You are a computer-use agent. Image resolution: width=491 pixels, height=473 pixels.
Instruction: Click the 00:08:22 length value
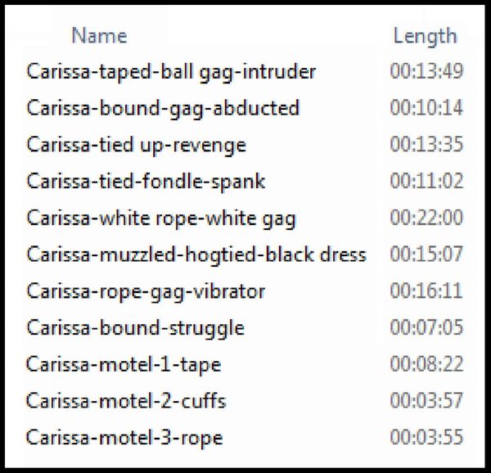coord(426,363)
